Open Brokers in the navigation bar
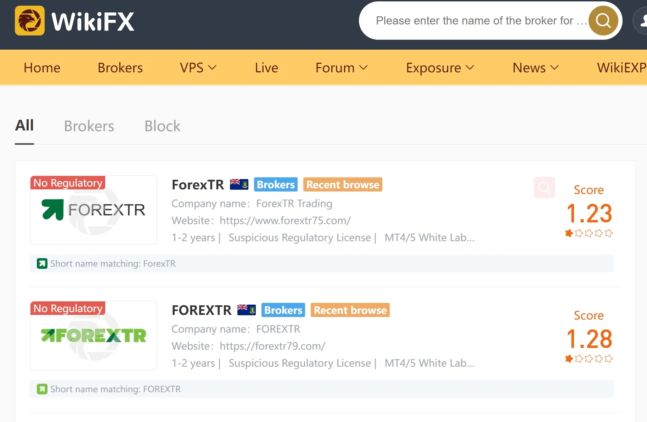The image size is (647, 422). [x=120, y=67]
